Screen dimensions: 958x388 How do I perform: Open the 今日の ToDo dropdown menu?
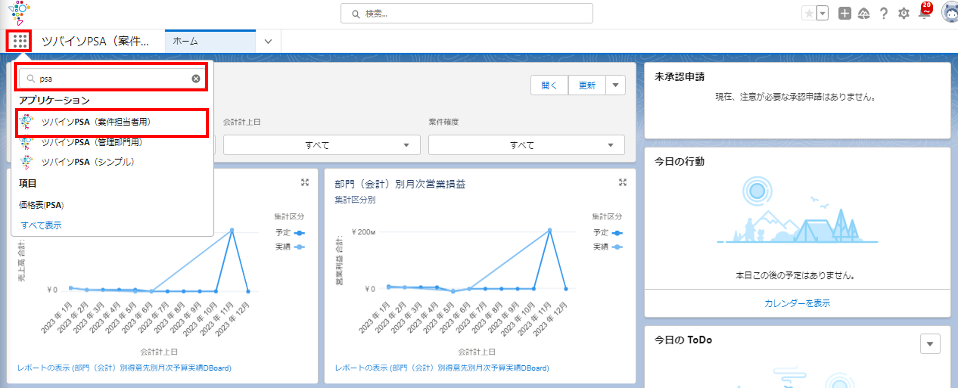tap(930, 344)
